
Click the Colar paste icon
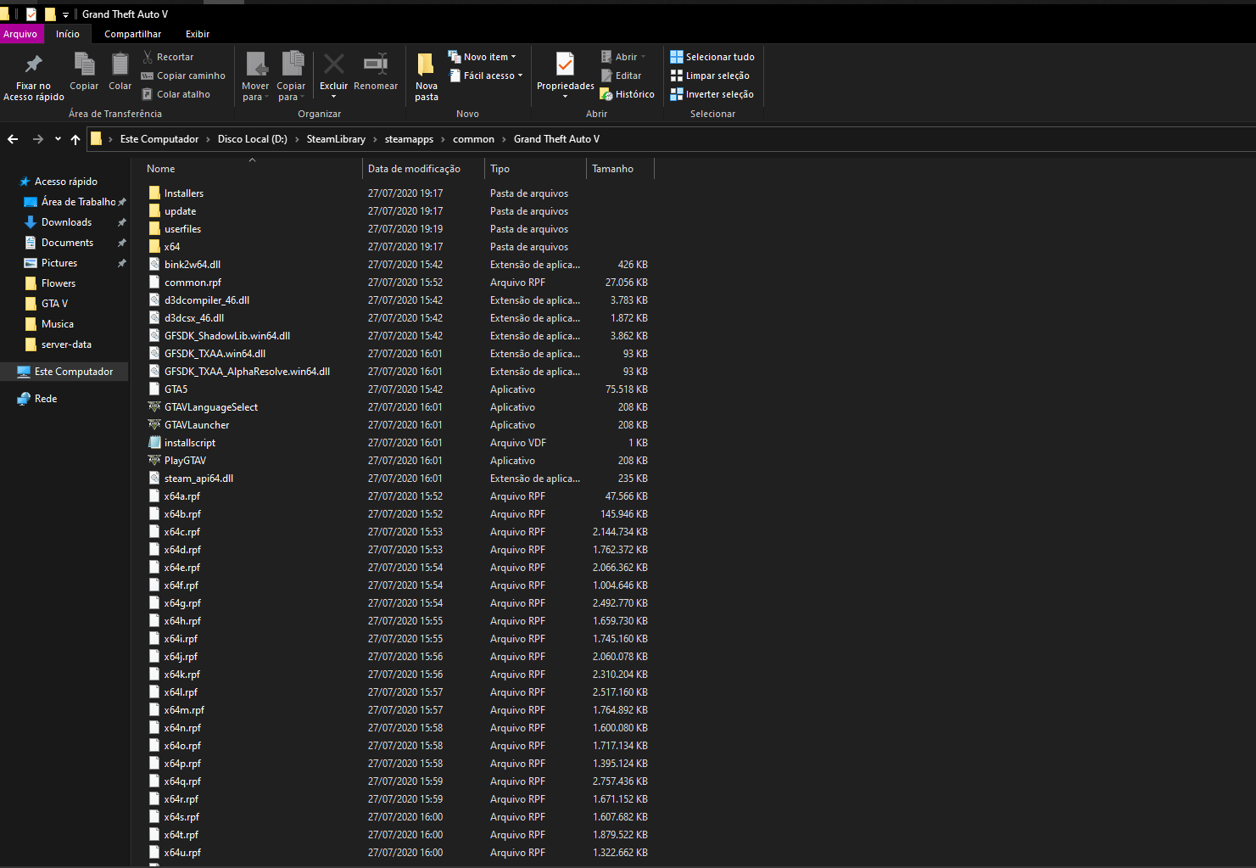[x=120, y=71]
